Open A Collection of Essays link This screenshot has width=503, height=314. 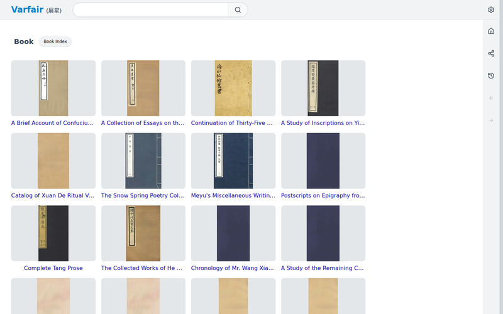pos(143,122)
